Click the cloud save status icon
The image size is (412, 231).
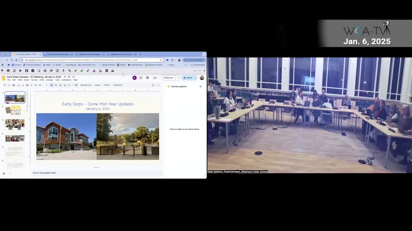tap(73, 77)
